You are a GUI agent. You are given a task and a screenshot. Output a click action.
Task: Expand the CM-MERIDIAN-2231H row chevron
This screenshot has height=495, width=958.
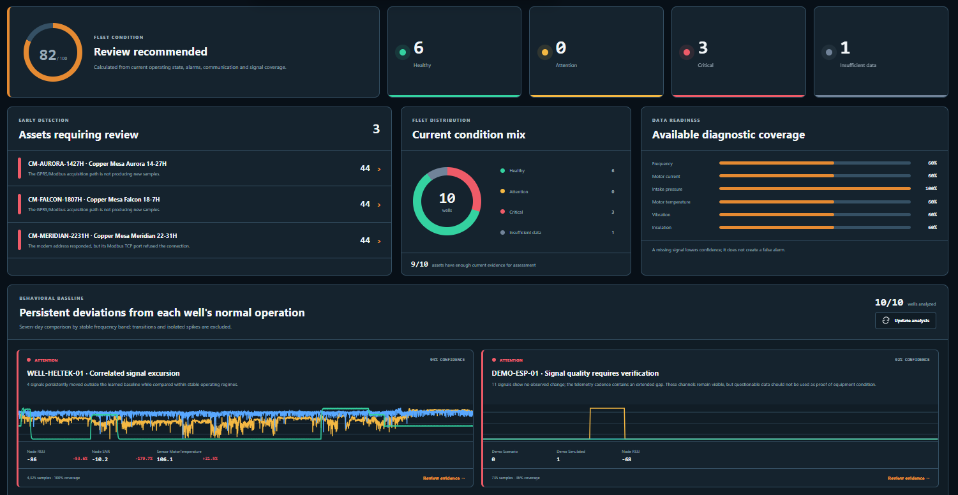pyautogui.click(x=379, y=241)
